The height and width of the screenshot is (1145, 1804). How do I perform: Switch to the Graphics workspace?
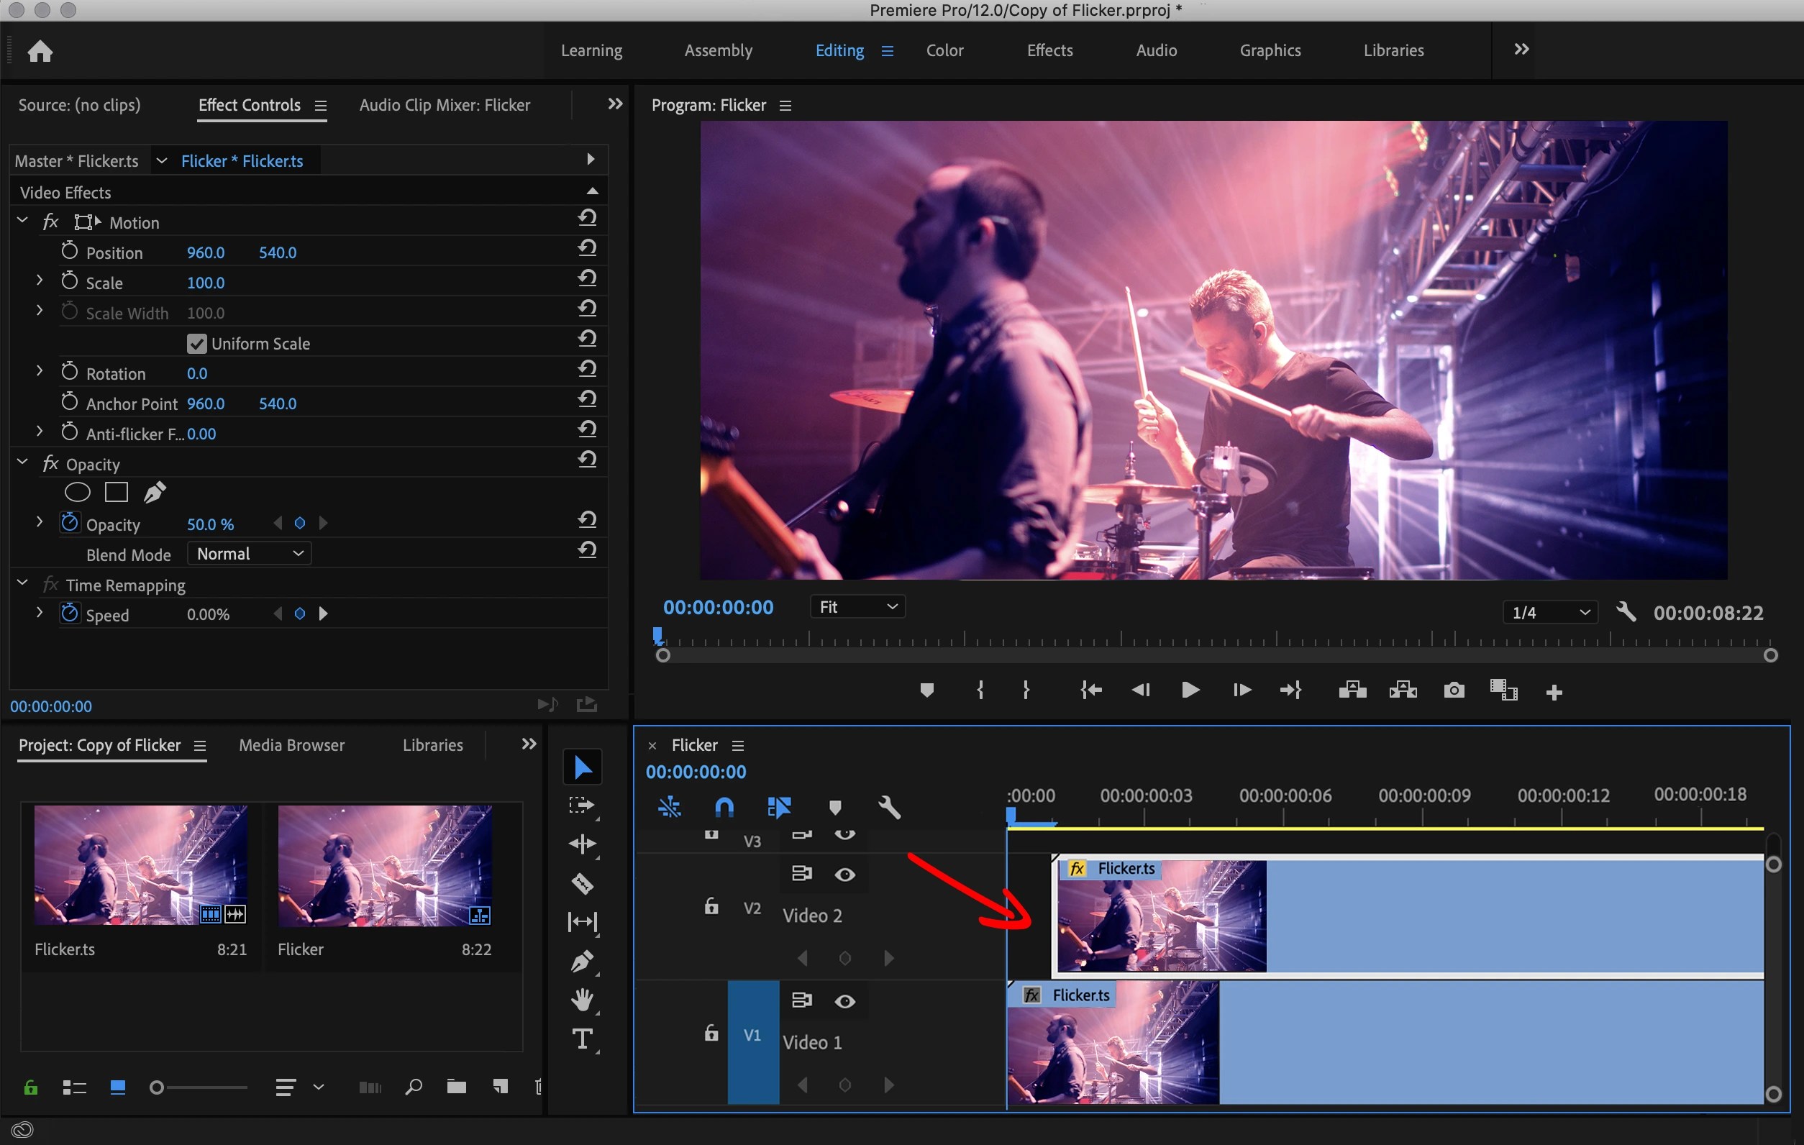tap(1269, 50)
